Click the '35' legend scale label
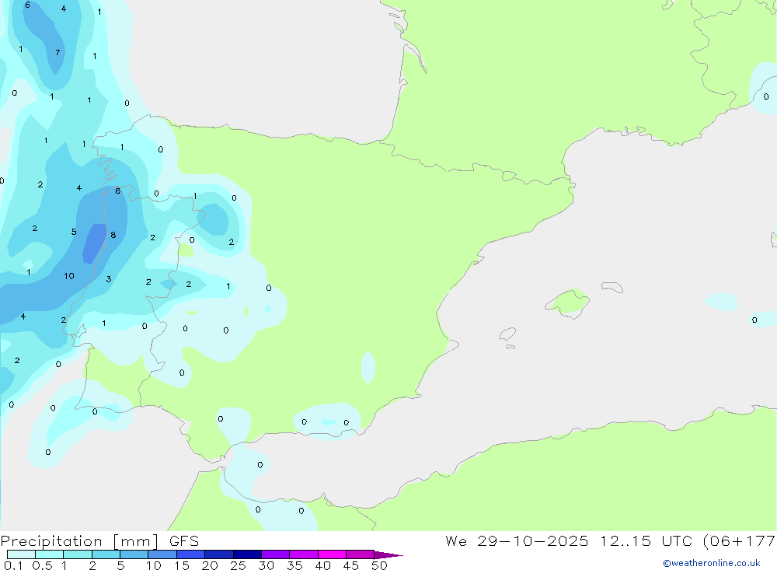The width and height of the screenshot is (777, 570). [294, 565]
